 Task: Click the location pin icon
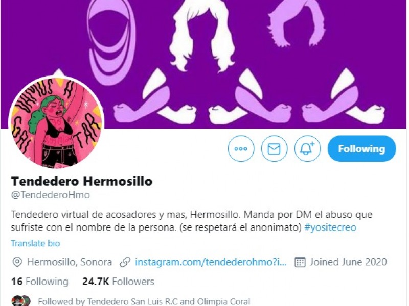(17, 262)
